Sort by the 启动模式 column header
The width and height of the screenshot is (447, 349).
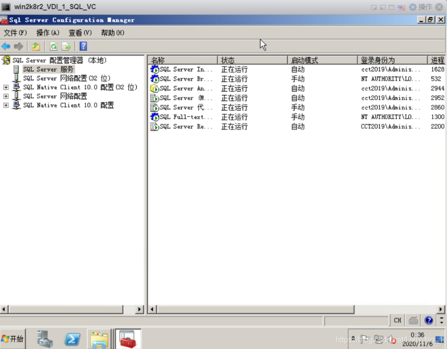(322, 60)
